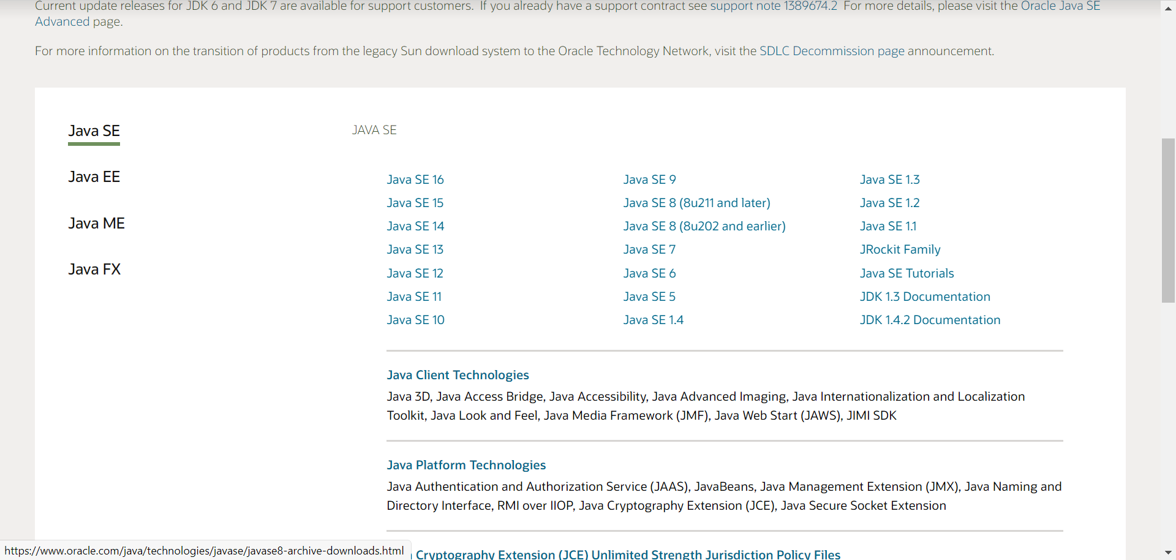Open the Java Platform Technologies heading link
This screenshot has height=560, width=1176.
[x=466, y=465]
